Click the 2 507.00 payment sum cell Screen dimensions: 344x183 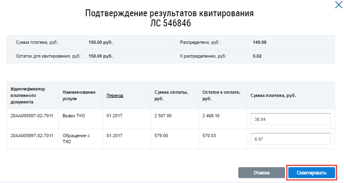click(x=163, y=116)
